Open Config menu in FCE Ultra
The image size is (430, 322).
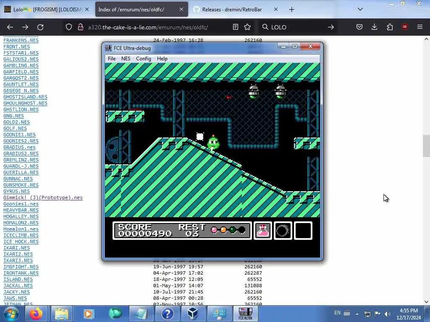tap(144, 59)
